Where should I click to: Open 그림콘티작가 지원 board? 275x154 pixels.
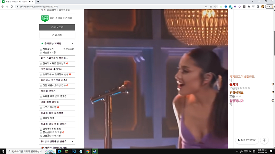tap(52, 136)
